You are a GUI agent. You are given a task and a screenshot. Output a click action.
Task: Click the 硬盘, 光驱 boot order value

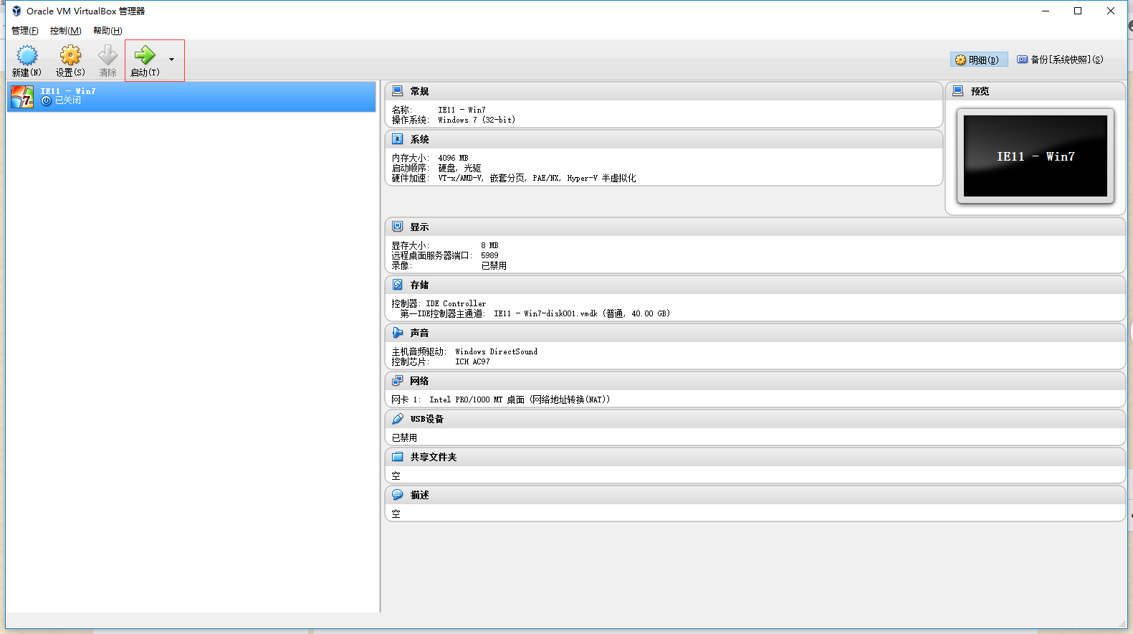click(x=459, y=168)
